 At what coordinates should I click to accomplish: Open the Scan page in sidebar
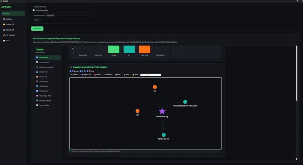(13, 14)
